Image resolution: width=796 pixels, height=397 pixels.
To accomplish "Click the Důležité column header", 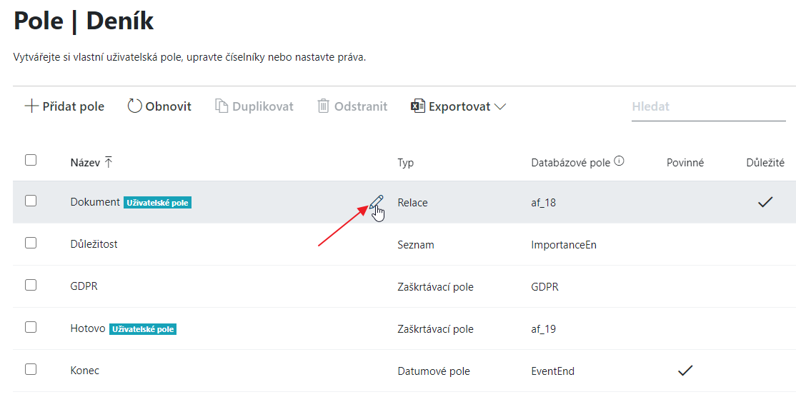I will coord(765,163).
